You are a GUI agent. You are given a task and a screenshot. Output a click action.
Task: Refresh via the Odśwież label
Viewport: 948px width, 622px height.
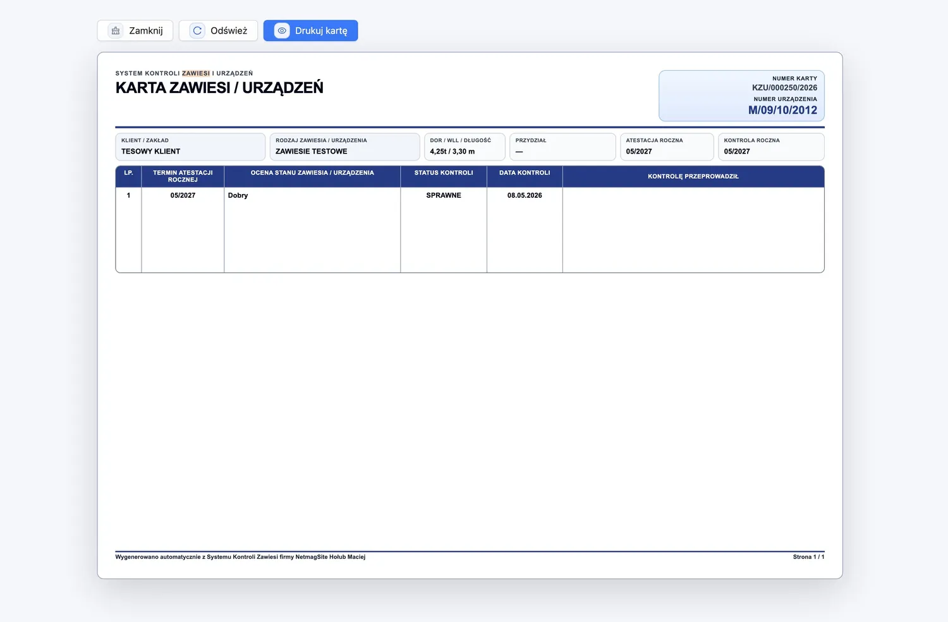pos(229,30)
